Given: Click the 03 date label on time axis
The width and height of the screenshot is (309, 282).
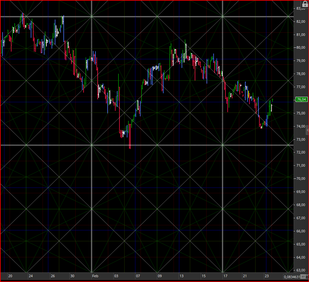Looking at the screenshot, I should [116, 276].
